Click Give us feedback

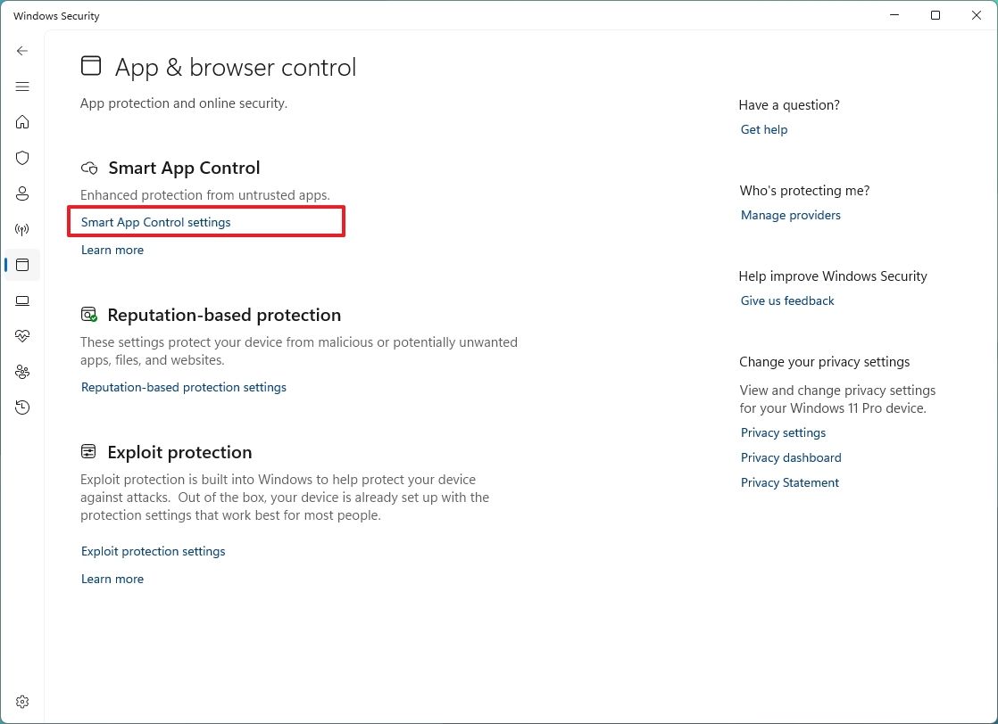[x=786, y=300]
